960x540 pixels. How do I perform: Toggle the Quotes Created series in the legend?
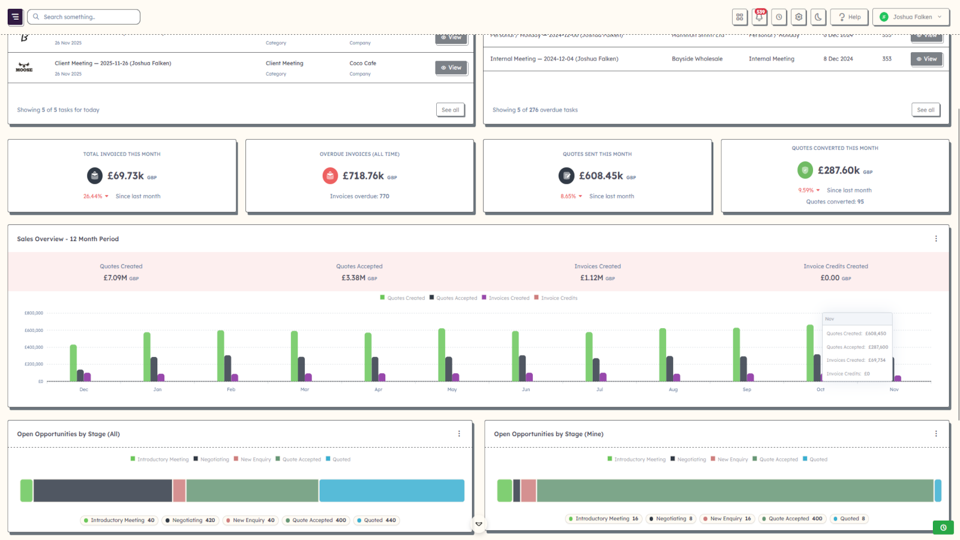[x=402, y=298]
